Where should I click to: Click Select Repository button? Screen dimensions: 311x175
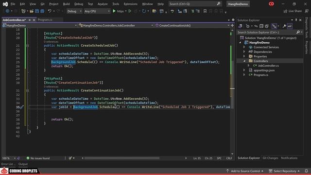pyautogui.click(x=284, y=171)
